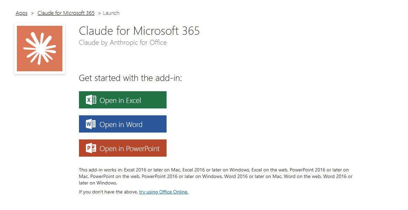Click the Claude starburst app logo
This screenshot has width=408, height=210.
click(x=40, y=49)
